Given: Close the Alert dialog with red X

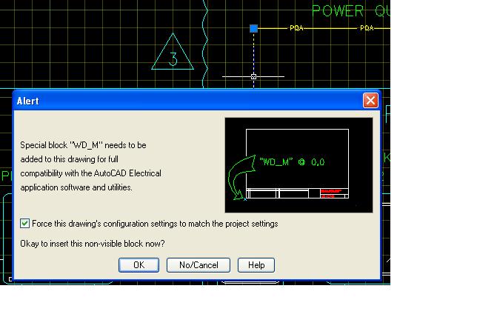Looking at the screenshot, I should click(x=370, y=101).
